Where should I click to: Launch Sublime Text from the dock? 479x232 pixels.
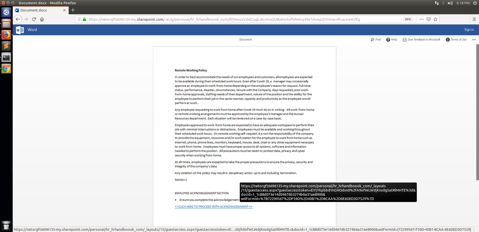pos(6,46)
